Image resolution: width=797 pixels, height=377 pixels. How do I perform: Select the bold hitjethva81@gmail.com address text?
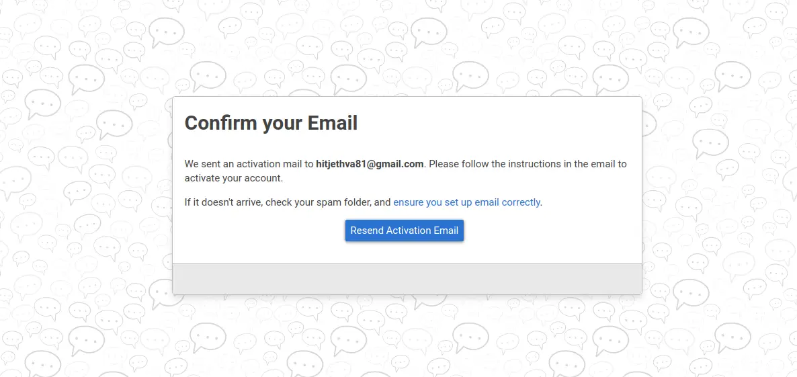[370, 164]
